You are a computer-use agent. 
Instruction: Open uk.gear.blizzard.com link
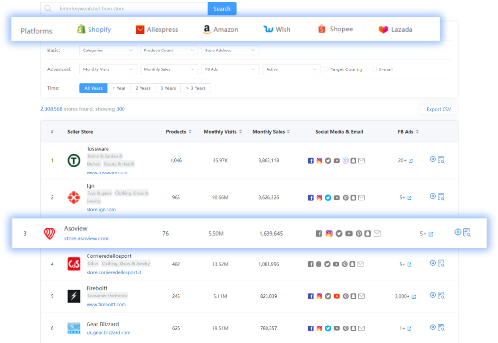(108, 332)
